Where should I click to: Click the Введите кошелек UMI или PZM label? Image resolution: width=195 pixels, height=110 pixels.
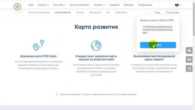point(157,20)
